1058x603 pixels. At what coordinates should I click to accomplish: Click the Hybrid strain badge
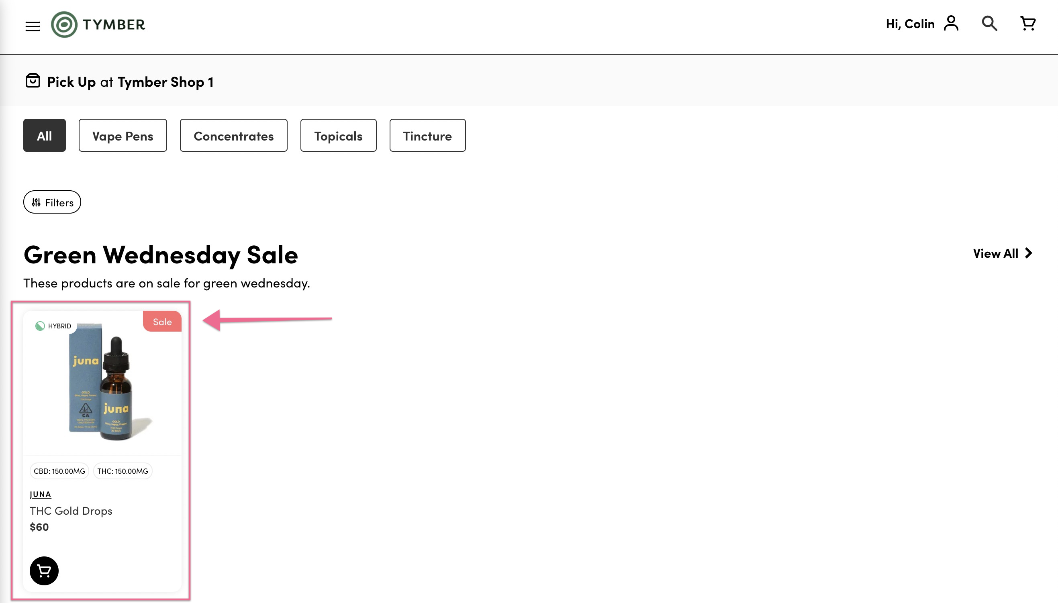(x=53, y=326)
